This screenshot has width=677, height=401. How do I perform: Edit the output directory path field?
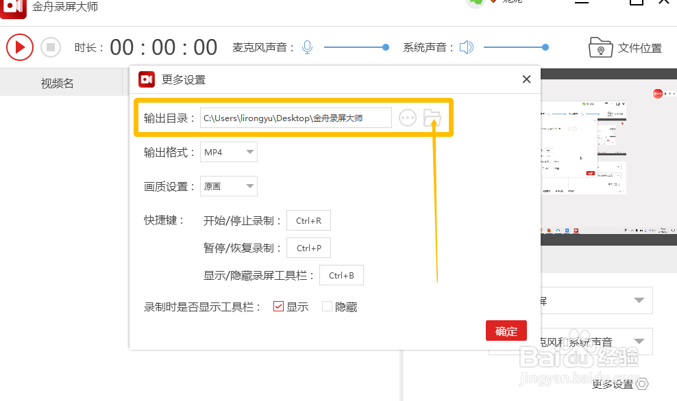(x=296, y=118)
